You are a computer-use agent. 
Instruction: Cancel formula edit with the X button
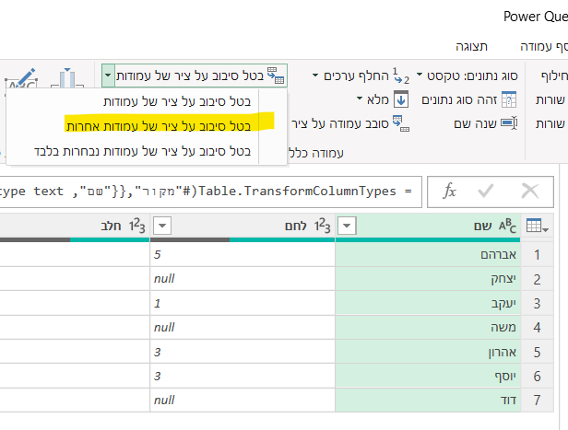tap(529, 191)
